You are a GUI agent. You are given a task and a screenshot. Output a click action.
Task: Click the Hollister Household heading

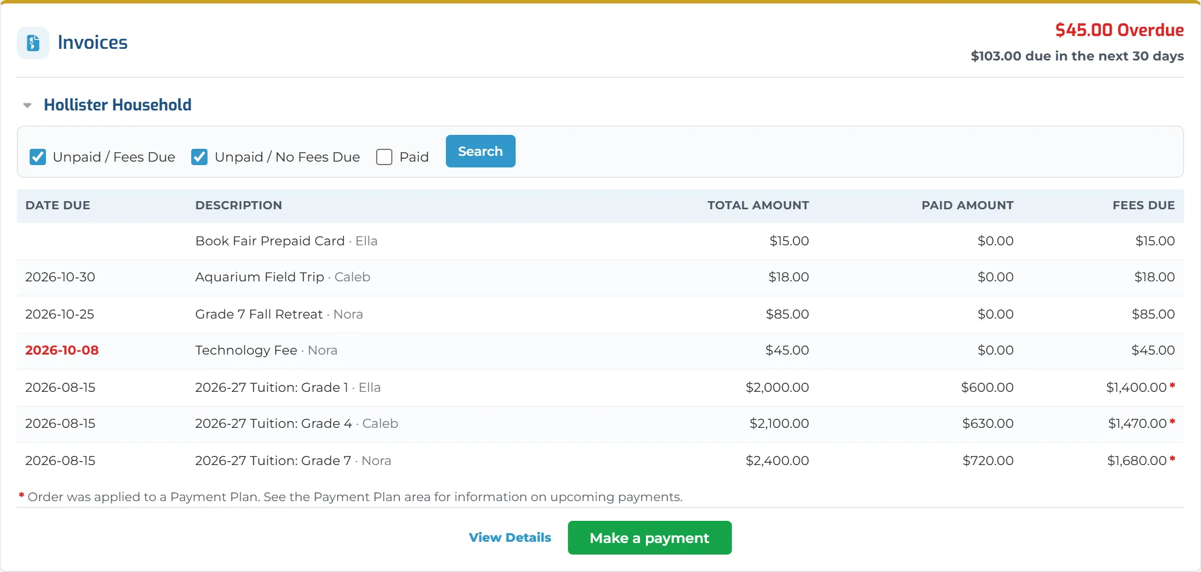117,105
